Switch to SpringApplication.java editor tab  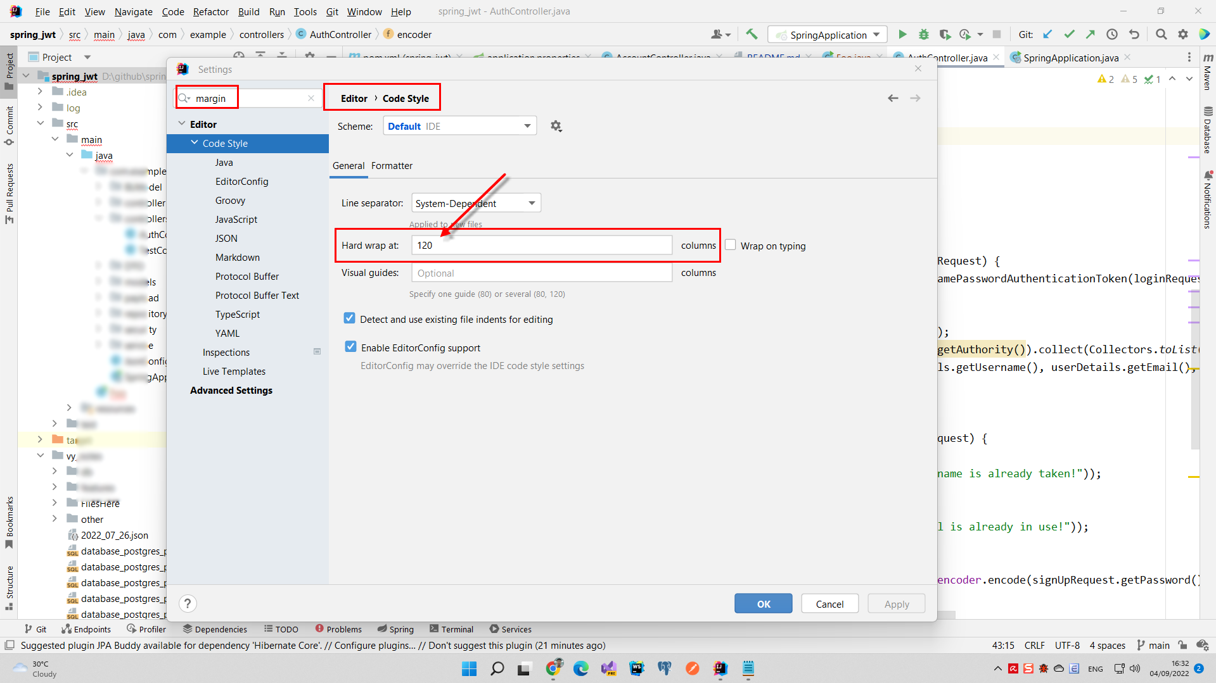tap(1071, 58)
